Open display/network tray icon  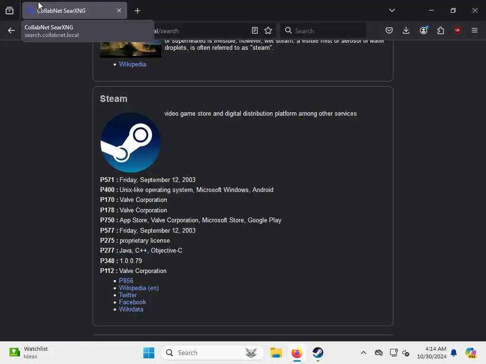point(393,353)
